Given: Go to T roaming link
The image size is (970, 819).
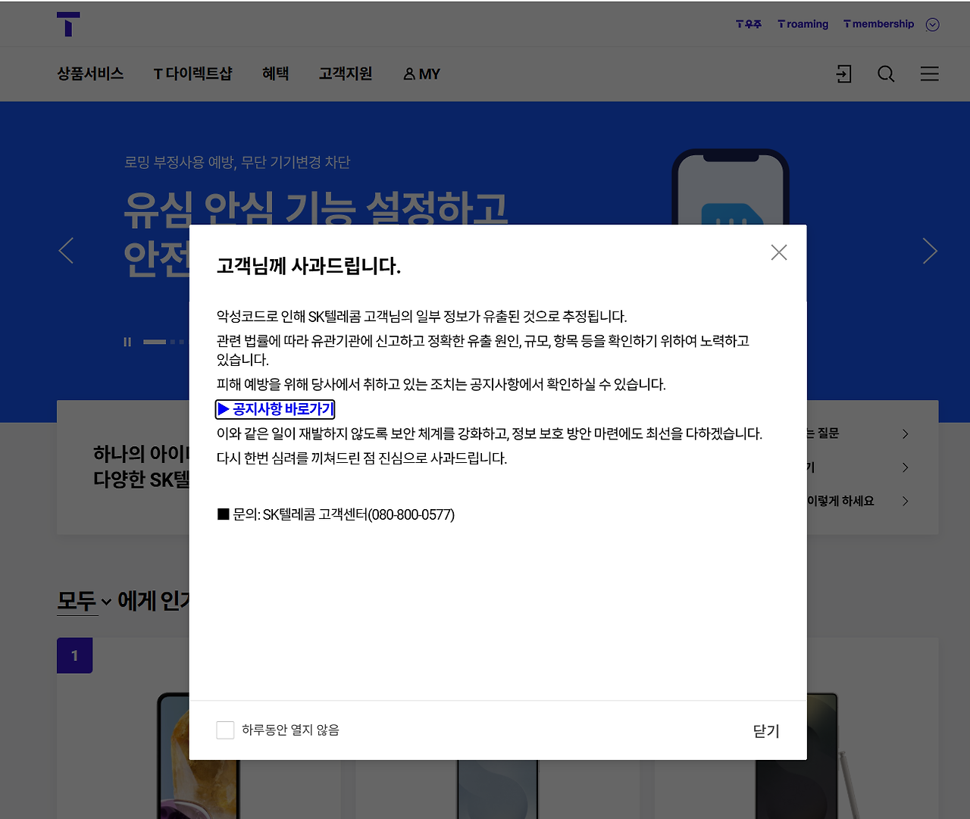Looking at the screenshot, I should (803, 24).
